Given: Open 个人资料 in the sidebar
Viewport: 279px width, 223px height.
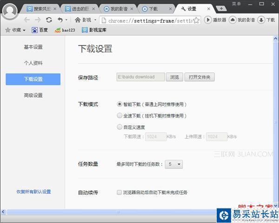Looking at the screenshot, I should click(x=33, y=63).
